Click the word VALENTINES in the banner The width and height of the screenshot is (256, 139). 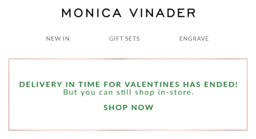point(152,84)
